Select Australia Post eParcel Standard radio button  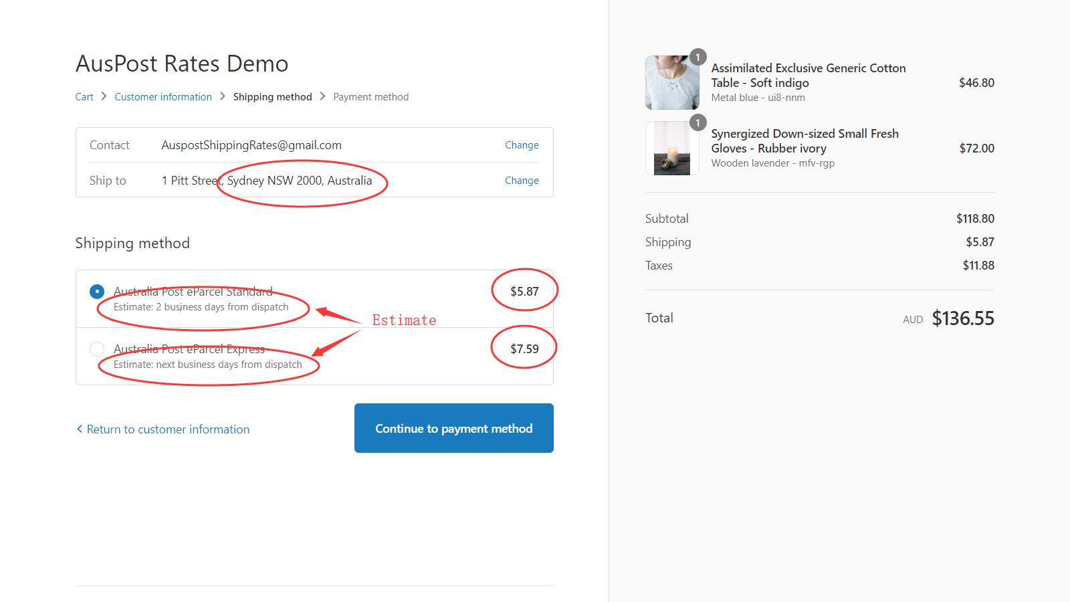(97, 292)
